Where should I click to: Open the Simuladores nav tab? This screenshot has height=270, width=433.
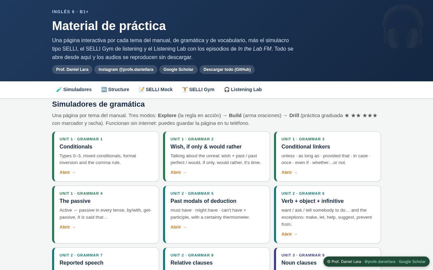coord(74,89)
